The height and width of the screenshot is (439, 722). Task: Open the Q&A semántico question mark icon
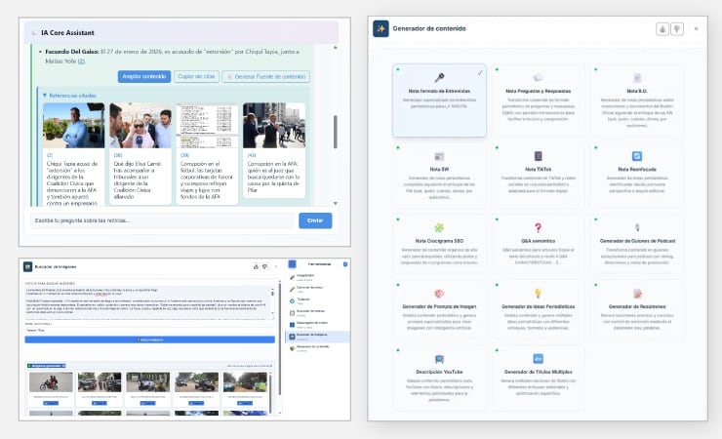(x=538, y=227)
